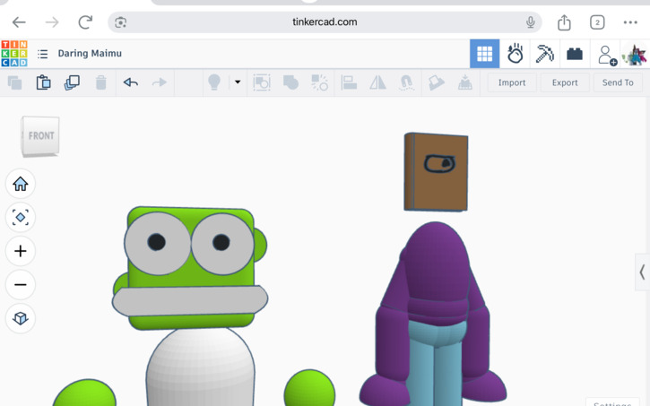Toggle the Cruise magnet tool
This screenshot has height=406, width=650.
pyautogui.click(x=407, y=82)
